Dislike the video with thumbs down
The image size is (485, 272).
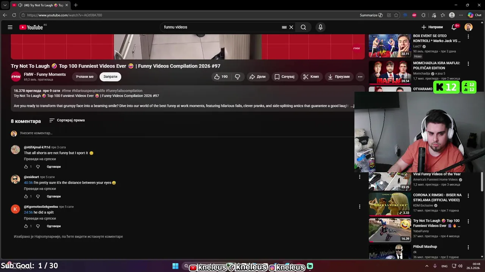(238, 77)
